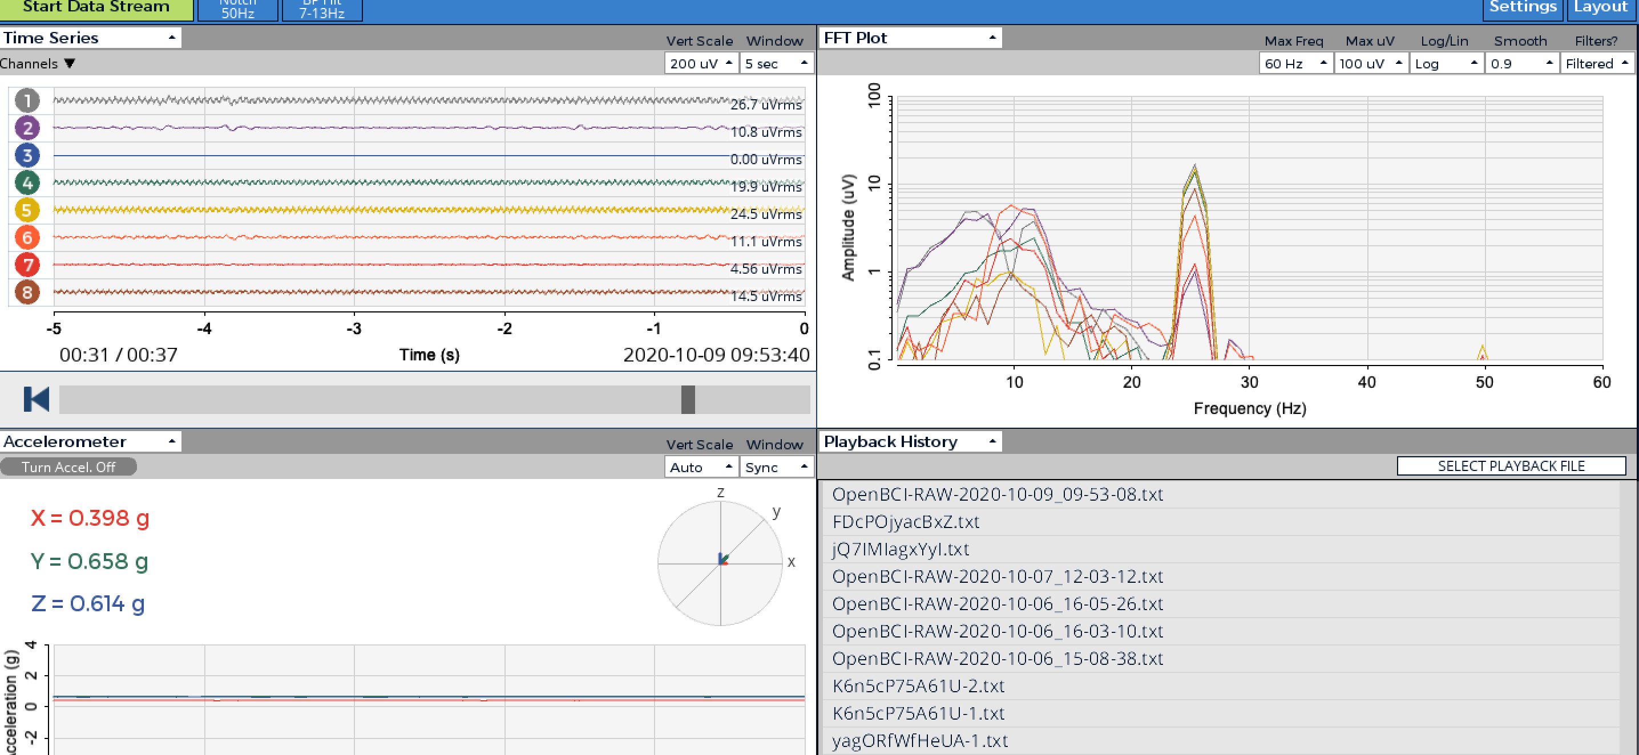Change the 100 uV max amplitude dropdown
The height and width of the screenshot is (755, 1639).
1371,63
